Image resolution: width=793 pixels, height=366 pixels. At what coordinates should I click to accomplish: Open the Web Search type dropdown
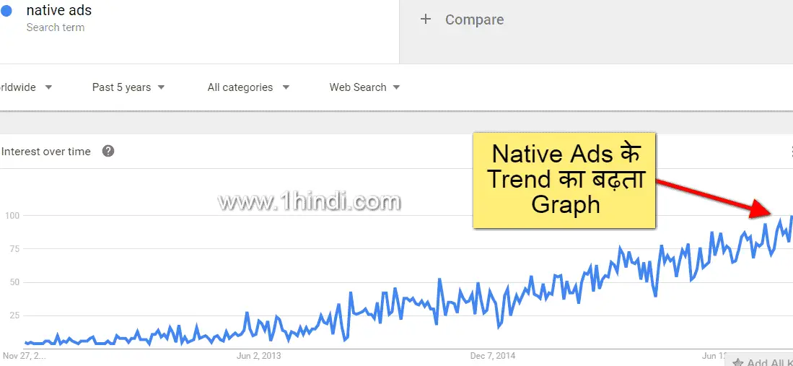(364, 87)
